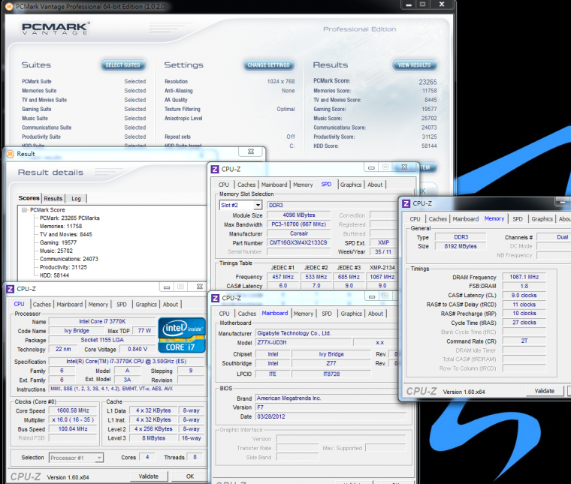The height and width of the screenshot is (484, 571).
Task: Click the CPU-Z icon in the processor window
Action: (9, 288)
